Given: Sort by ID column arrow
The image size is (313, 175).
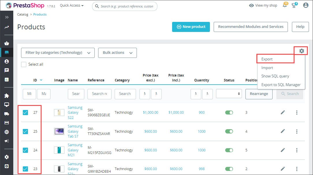Looking at the screenshot, I should point(41,80).
